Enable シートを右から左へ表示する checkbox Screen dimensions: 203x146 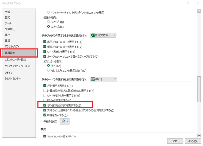[45, 95]
